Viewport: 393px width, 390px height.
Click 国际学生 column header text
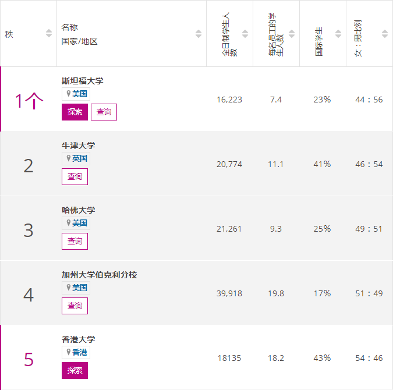pos(320,41)
